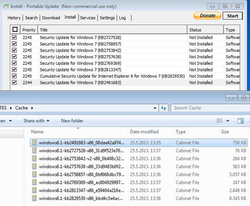
Task: Create a New folder in Explorer
Action: click(x=72, y=121)
